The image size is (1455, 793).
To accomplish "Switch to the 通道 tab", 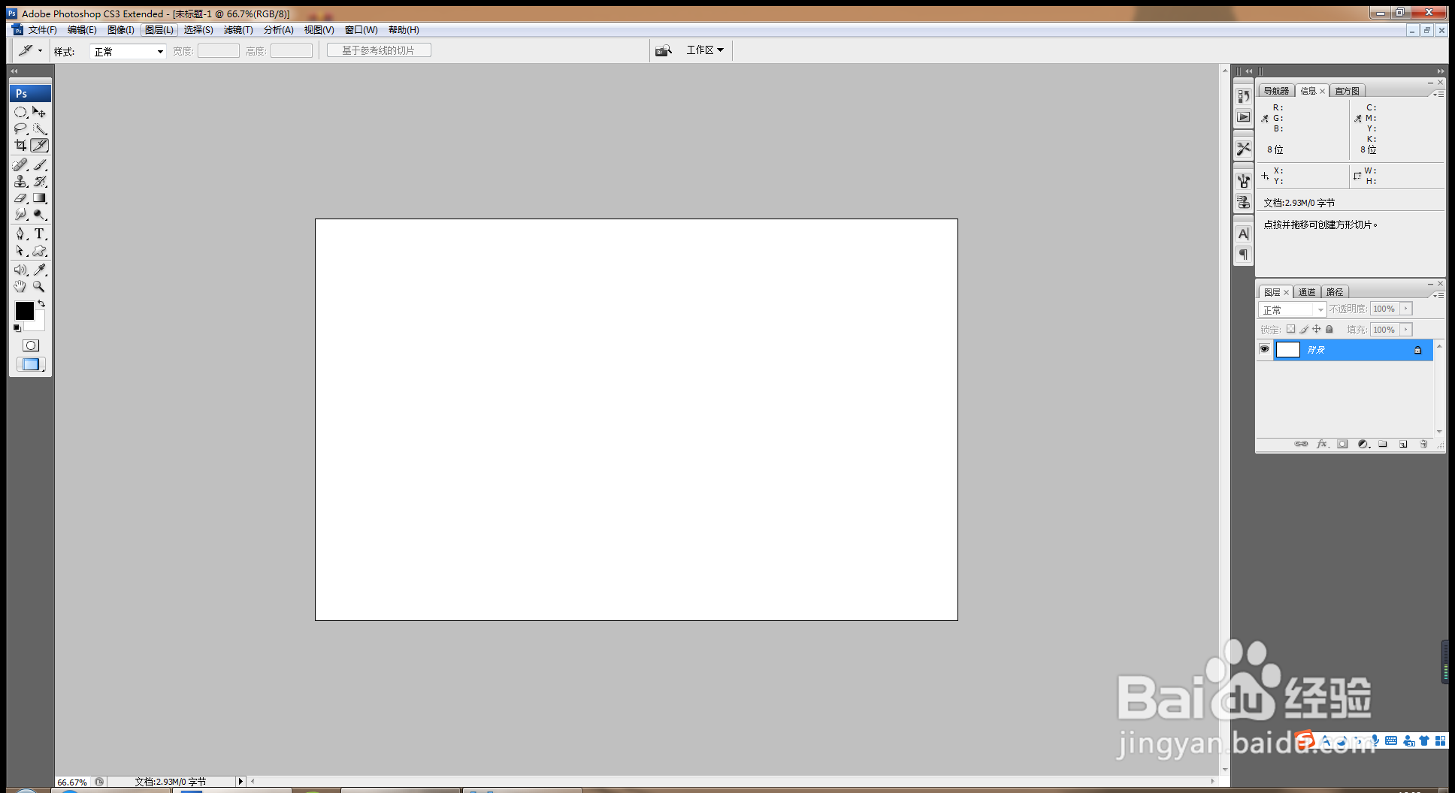I will tap(1307, 292).
